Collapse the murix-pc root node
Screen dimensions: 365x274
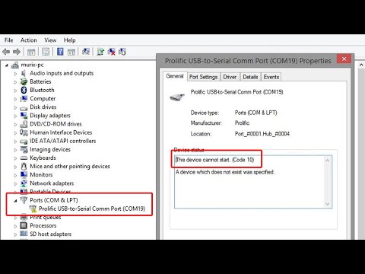[x=7, y=65]
